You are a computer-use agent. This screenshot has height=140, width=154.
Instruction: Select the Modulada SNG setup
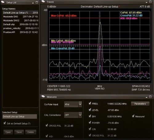click(21, 17)
